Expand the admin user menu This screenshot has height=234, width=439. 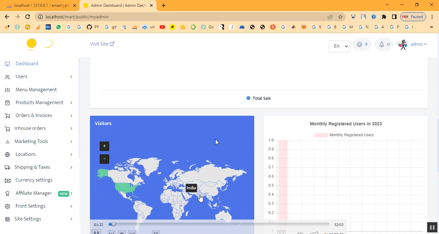click(x=418, y=44)
